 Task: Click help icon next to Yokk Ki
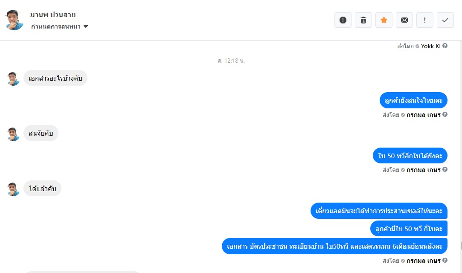coord(445,46)
